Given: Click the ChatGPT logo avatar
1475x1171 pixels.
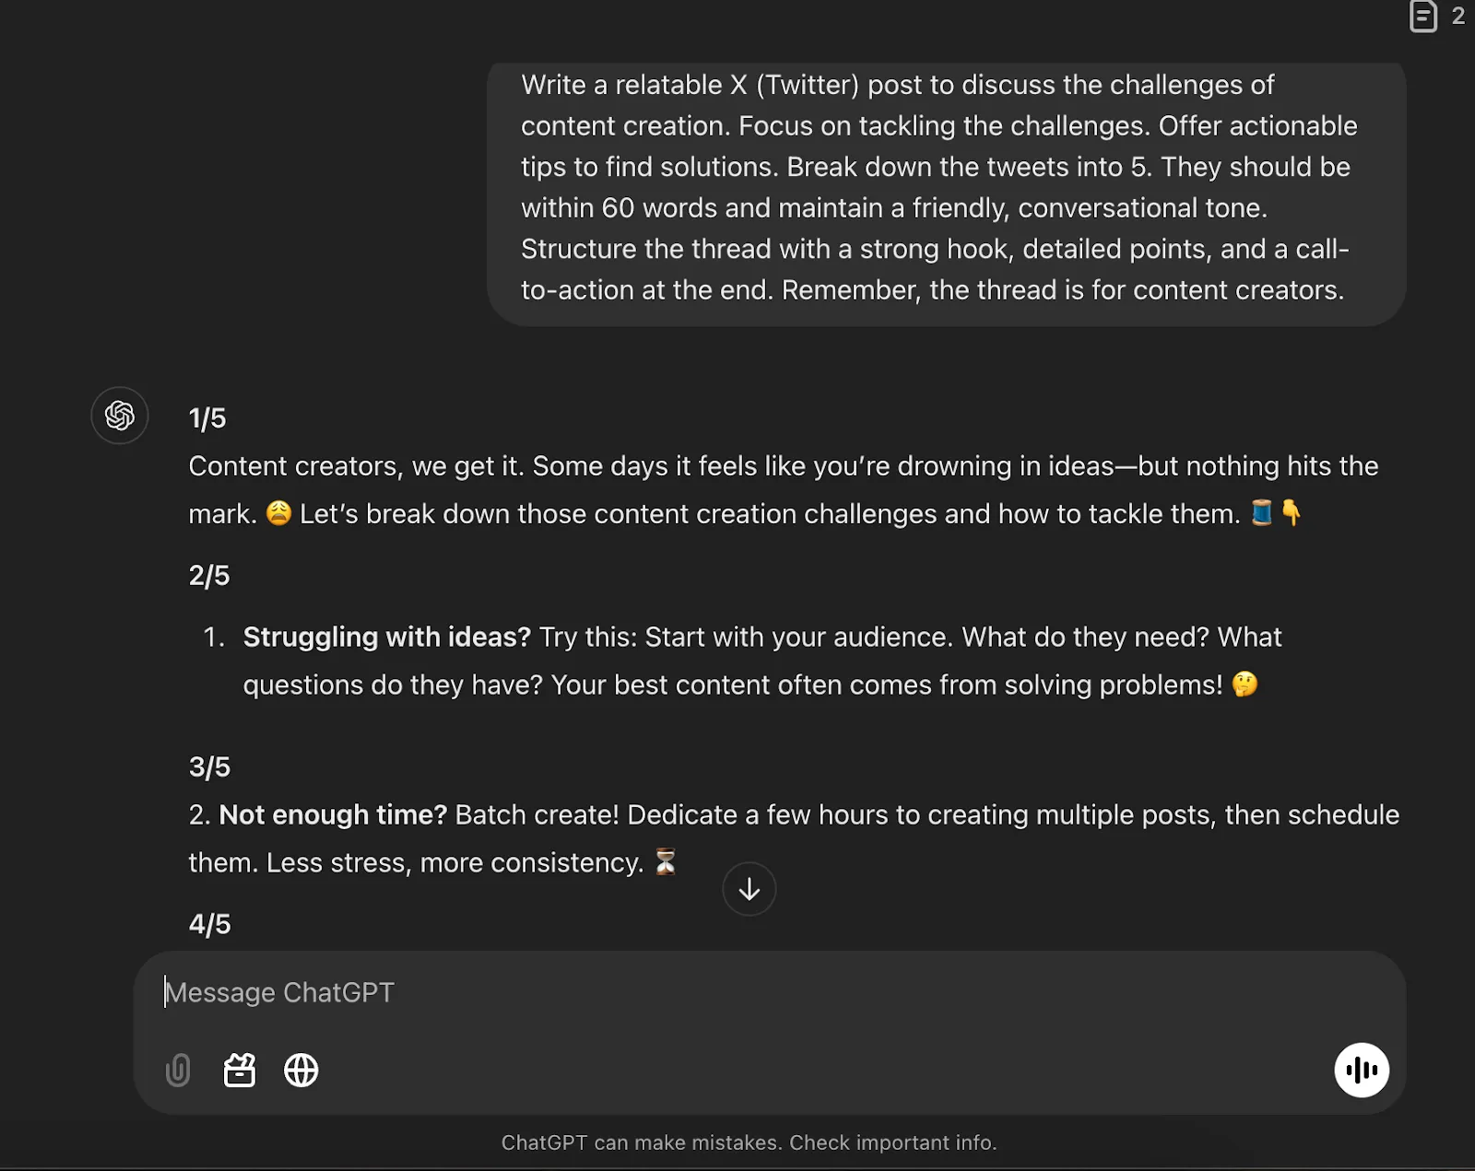Looking at the screenshot, I should (120, 416).
